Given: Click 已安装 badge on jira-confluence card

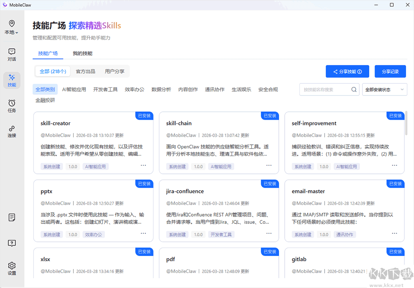Looking at the screenshot, I should coord(270,184).
